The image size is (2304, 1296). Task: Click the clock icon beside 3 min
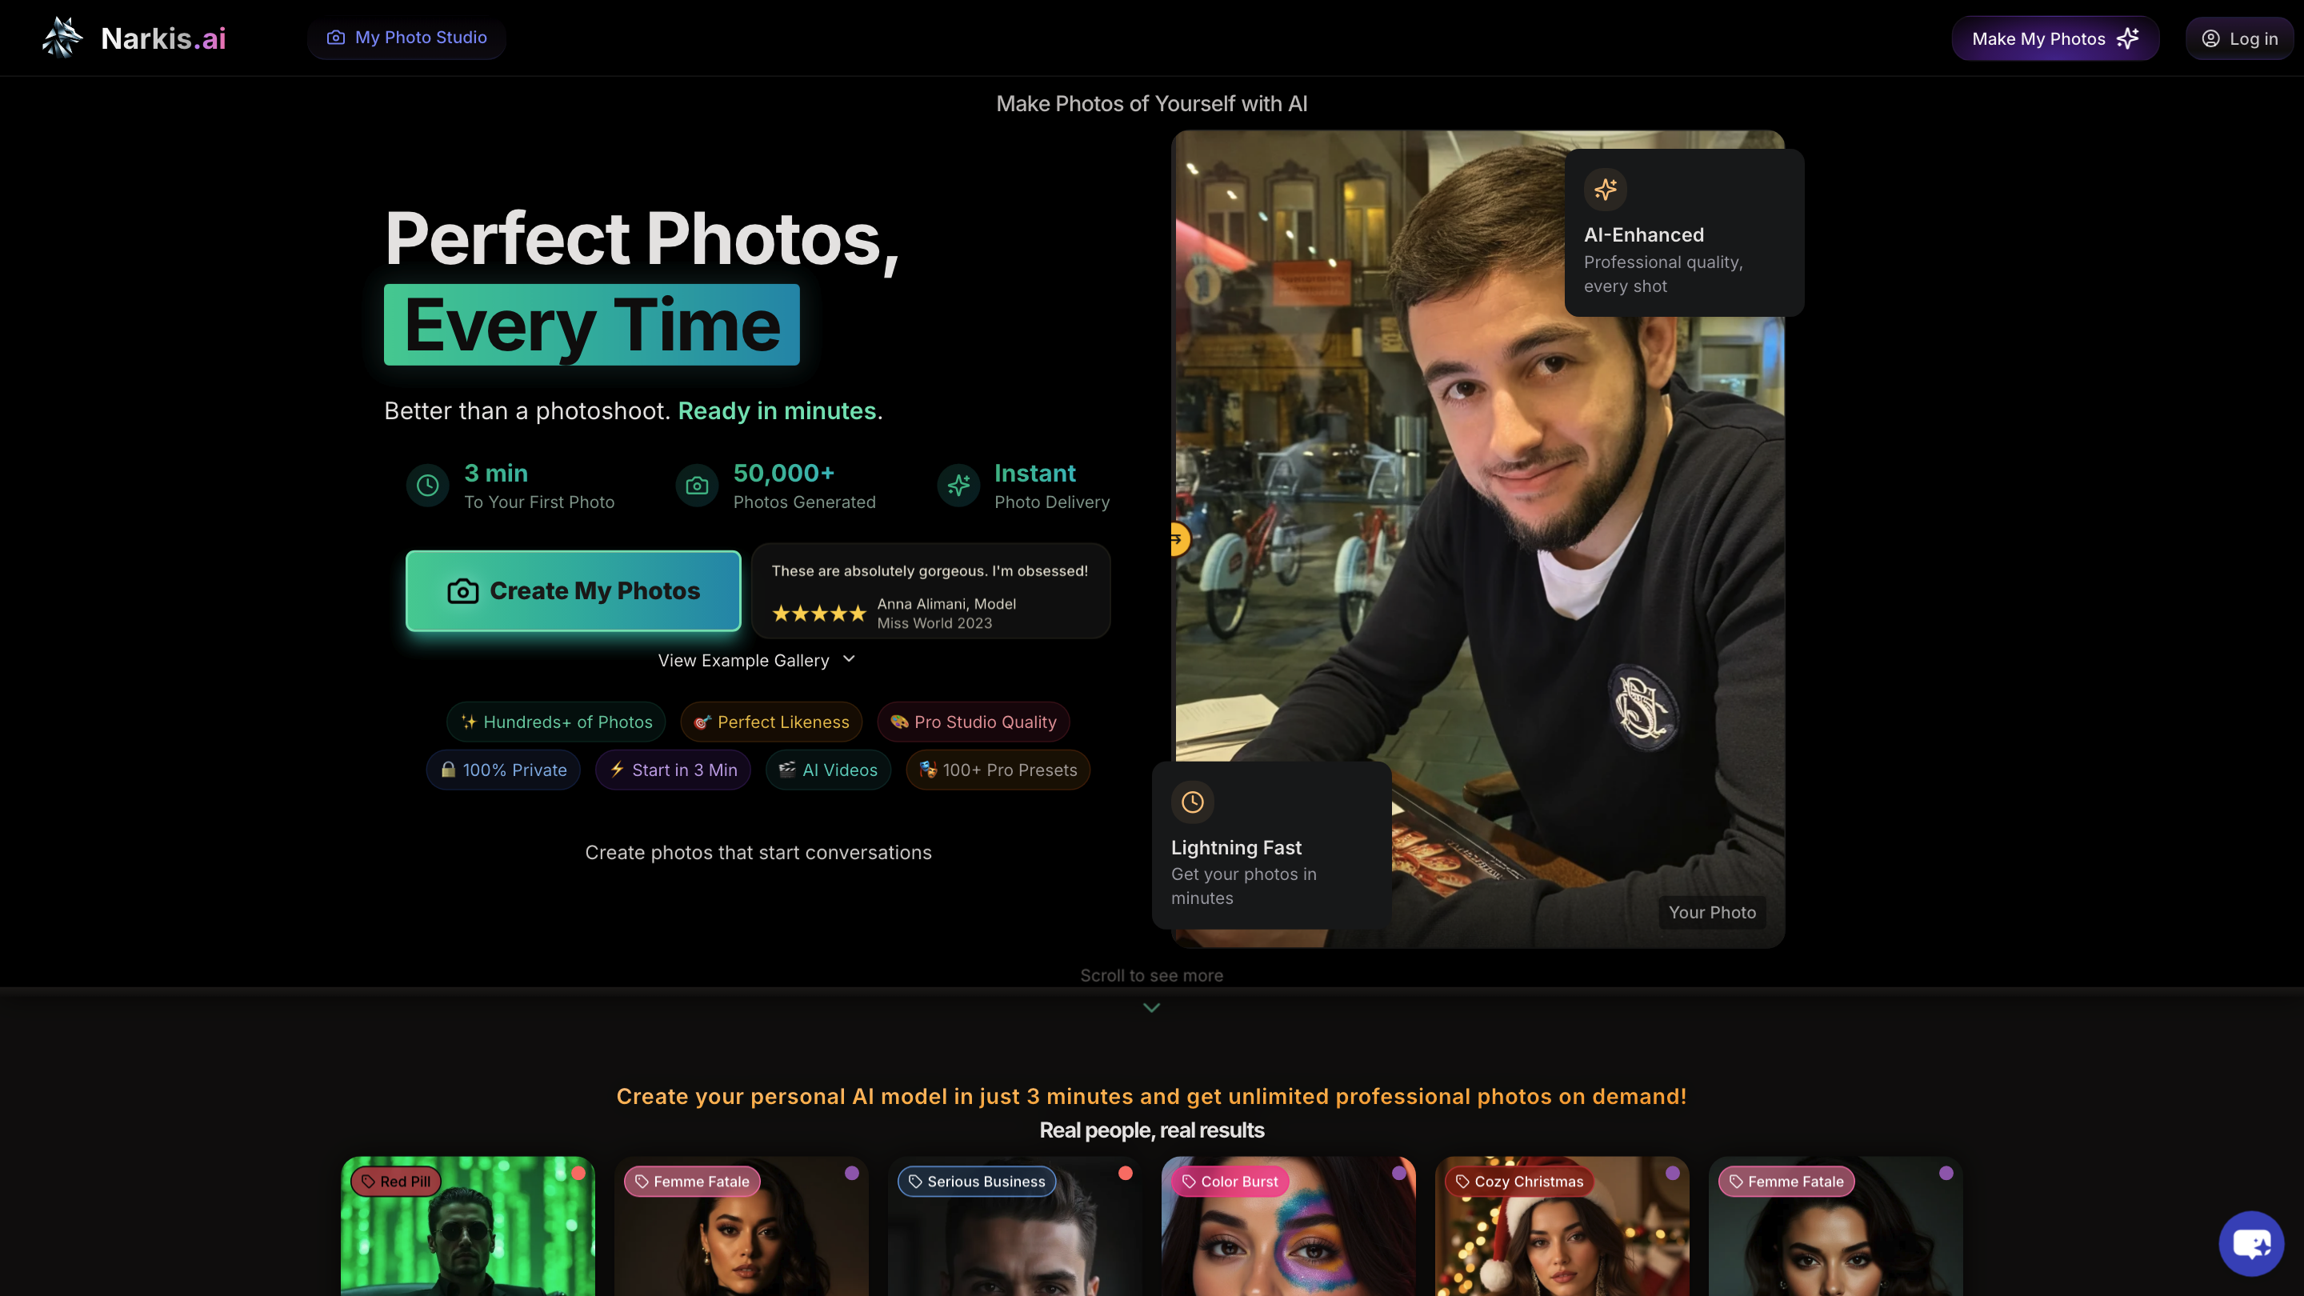427,486
